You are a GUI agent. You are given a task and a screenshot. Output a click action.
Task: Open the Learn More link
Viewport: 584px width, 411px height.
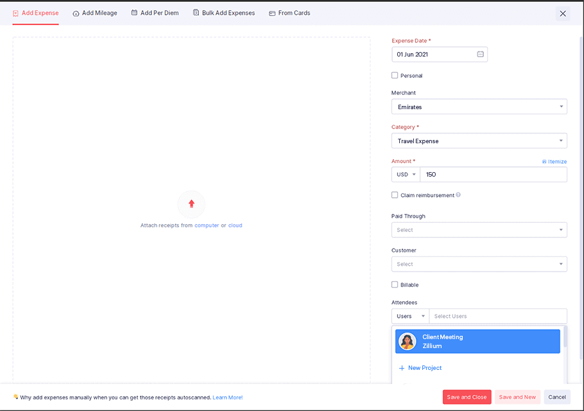pyautogui.click(x=227, y=398)
